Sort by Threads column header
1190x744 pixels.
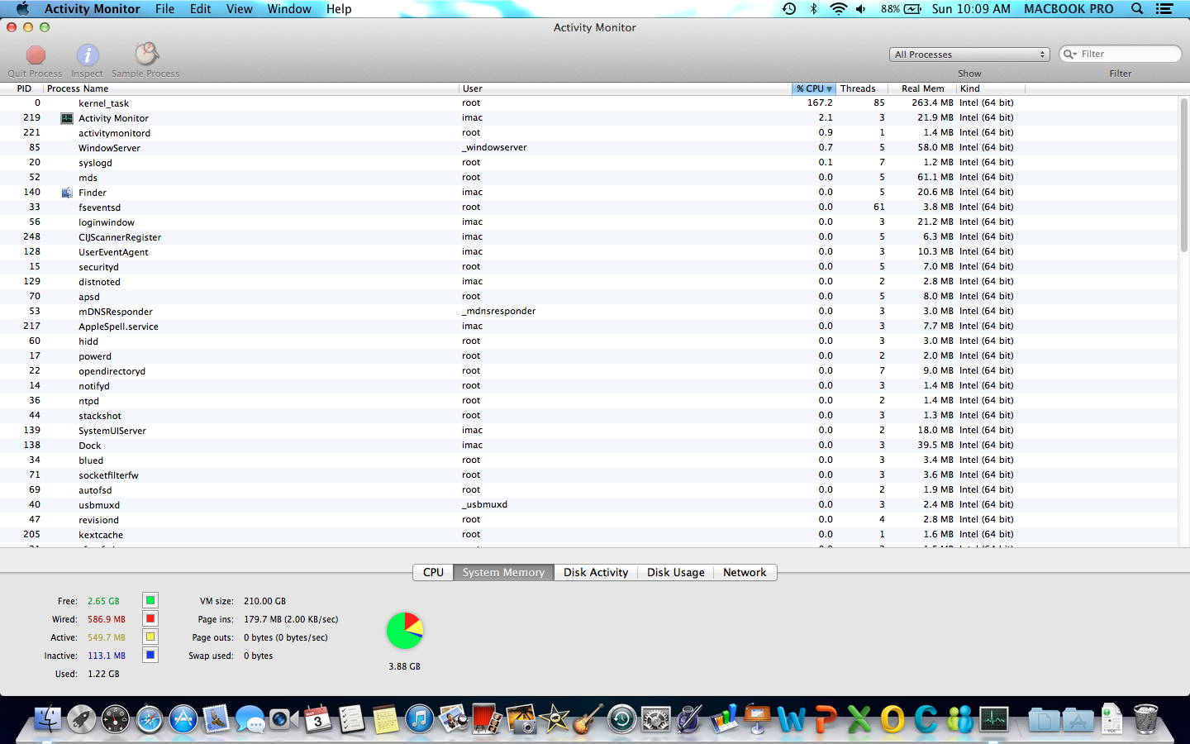tap(862, 88)
